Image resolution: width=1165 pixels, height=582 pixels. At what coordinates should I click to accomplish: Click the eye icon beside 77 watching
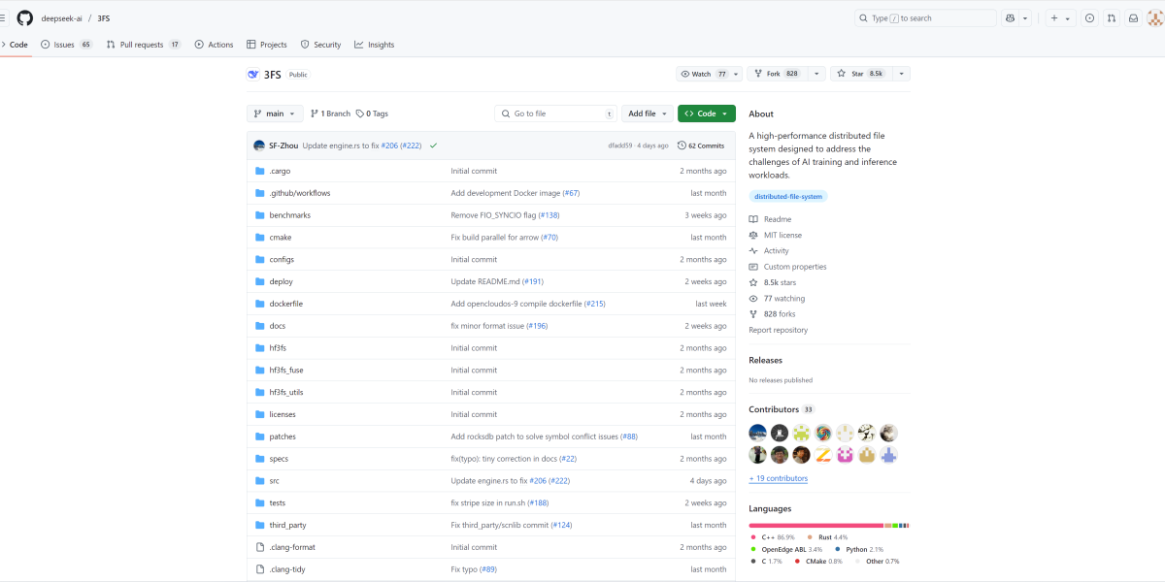(753, 299)
